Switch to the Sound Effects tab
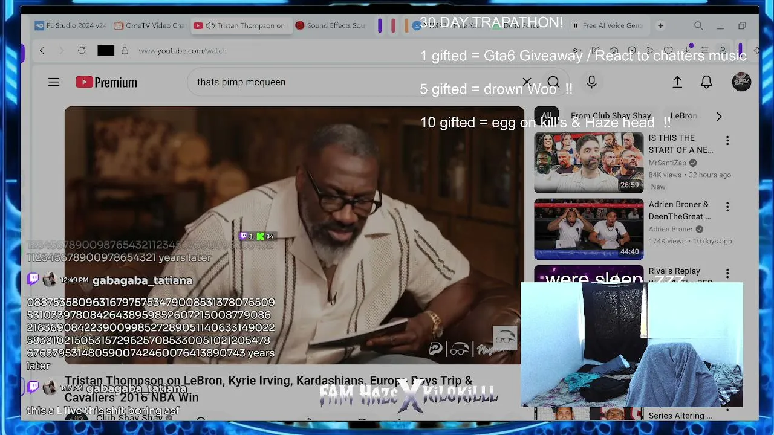This screenshot has height=435, width=774. (331, 26)
